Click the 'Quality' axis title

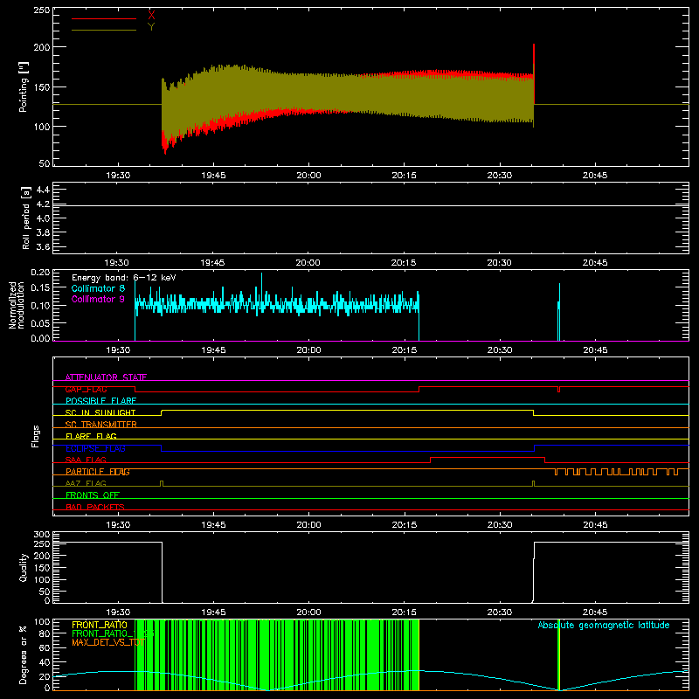coord(24,567)
